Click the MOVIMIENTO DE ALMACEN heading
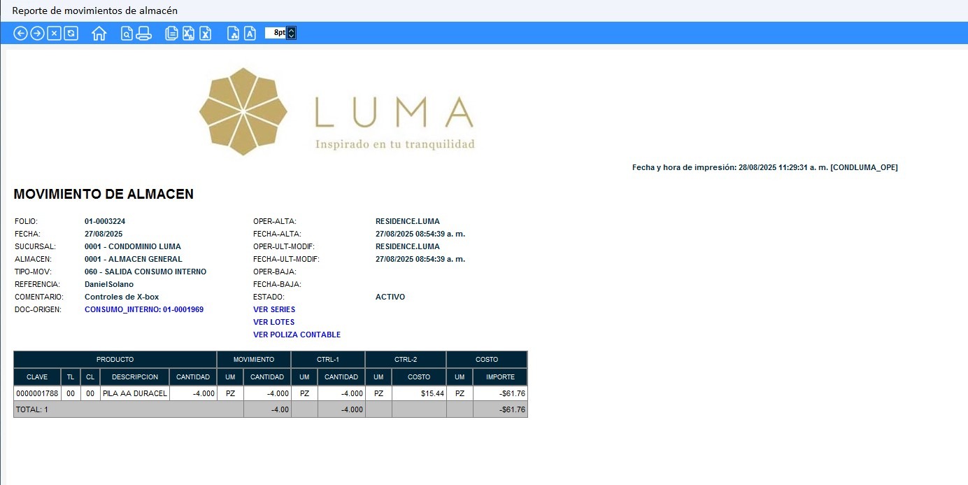Screen dimensions: 968x485 click(x=104, y=195)
